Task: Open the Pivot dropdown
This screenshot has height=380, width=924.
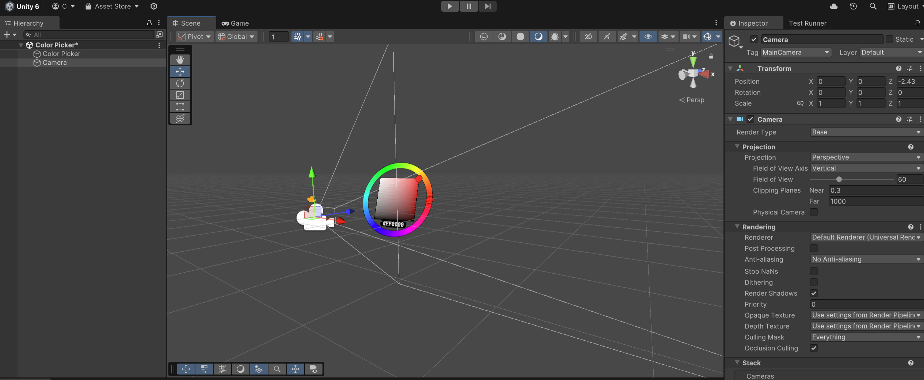Action: pyautogui.click(x=194, y=37)
